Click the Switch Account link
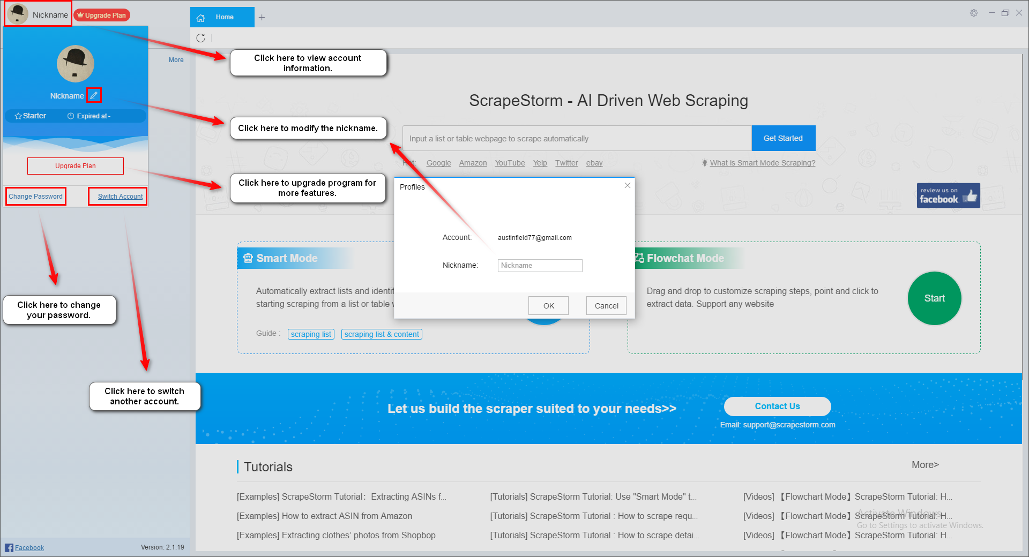The width and height of the screenshot is (1029, 557). click(x=120, y=197)
